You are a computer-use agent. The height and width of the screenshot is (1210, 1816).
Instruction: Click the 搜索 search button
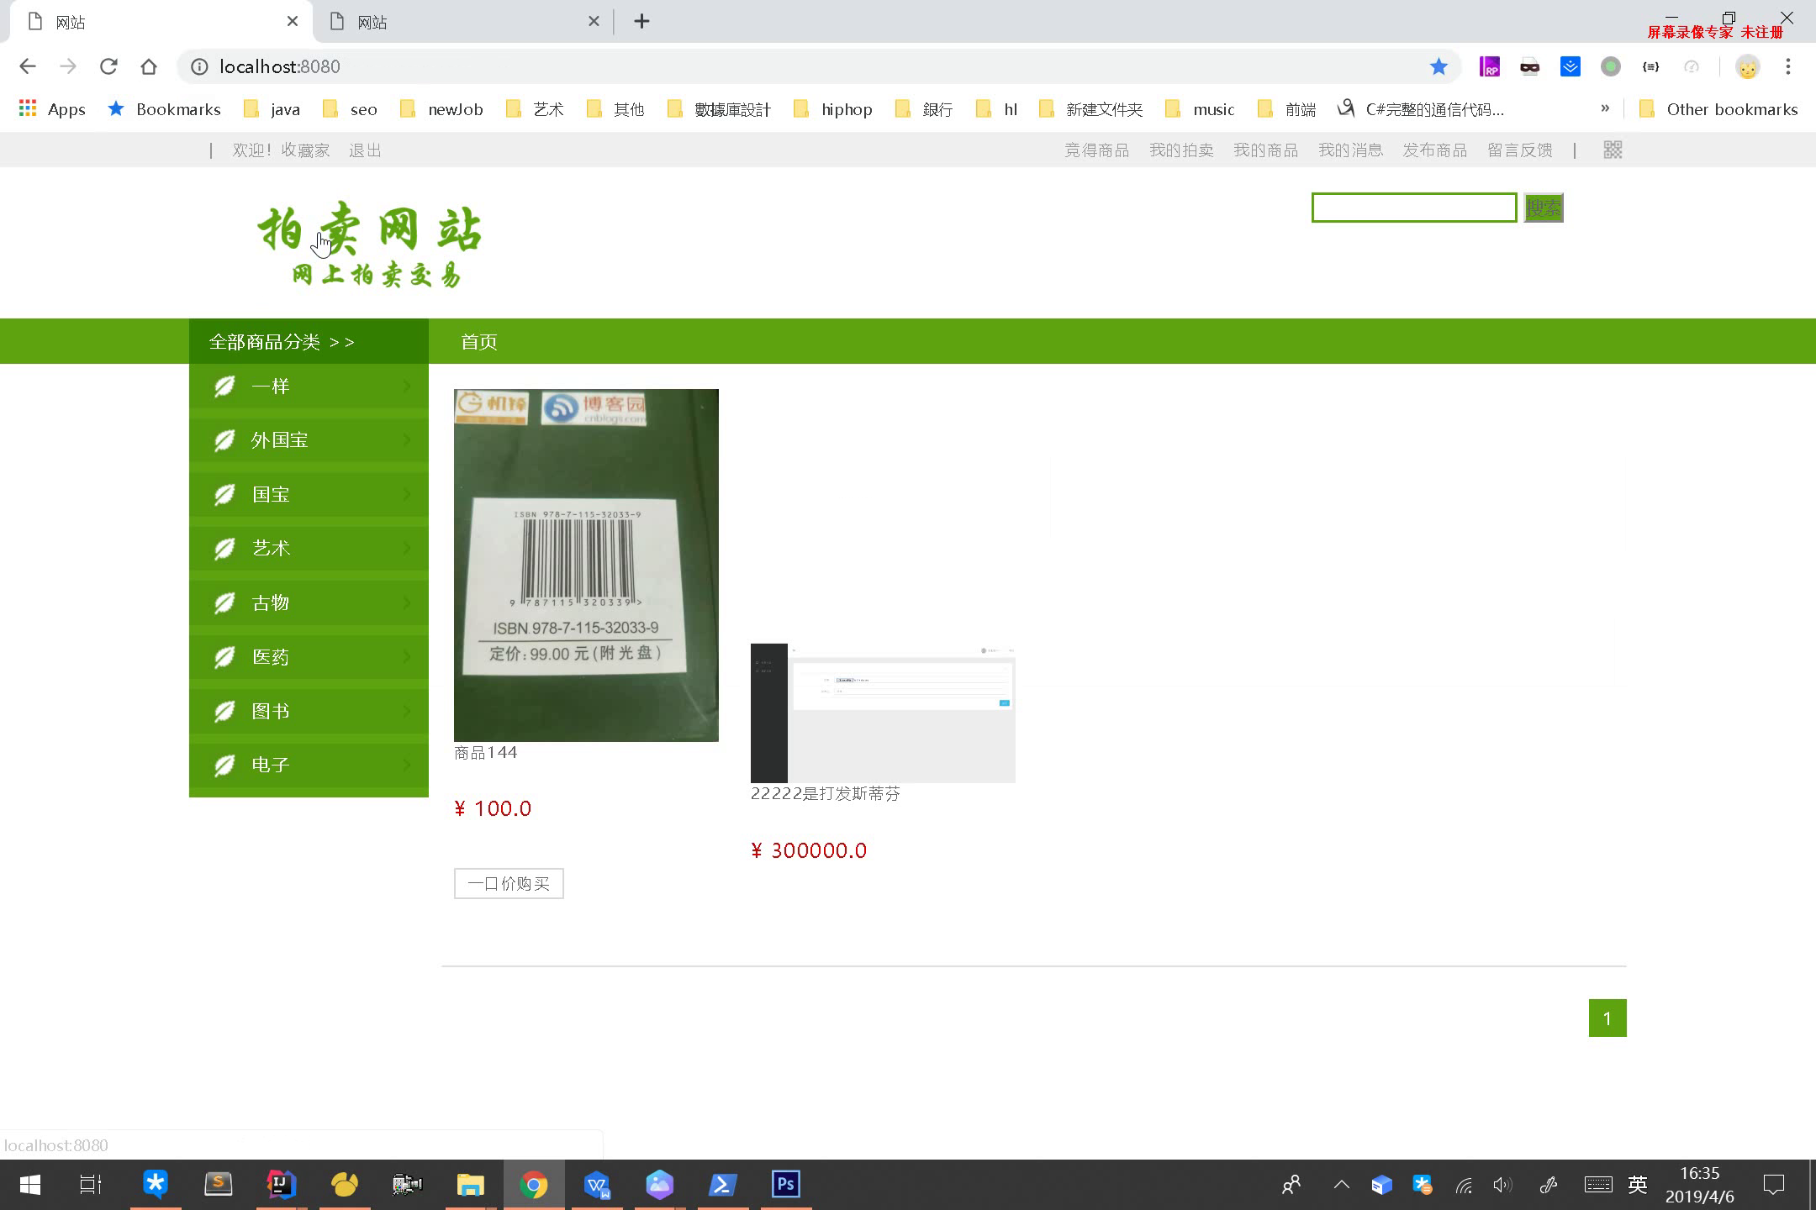[1544, 208]
